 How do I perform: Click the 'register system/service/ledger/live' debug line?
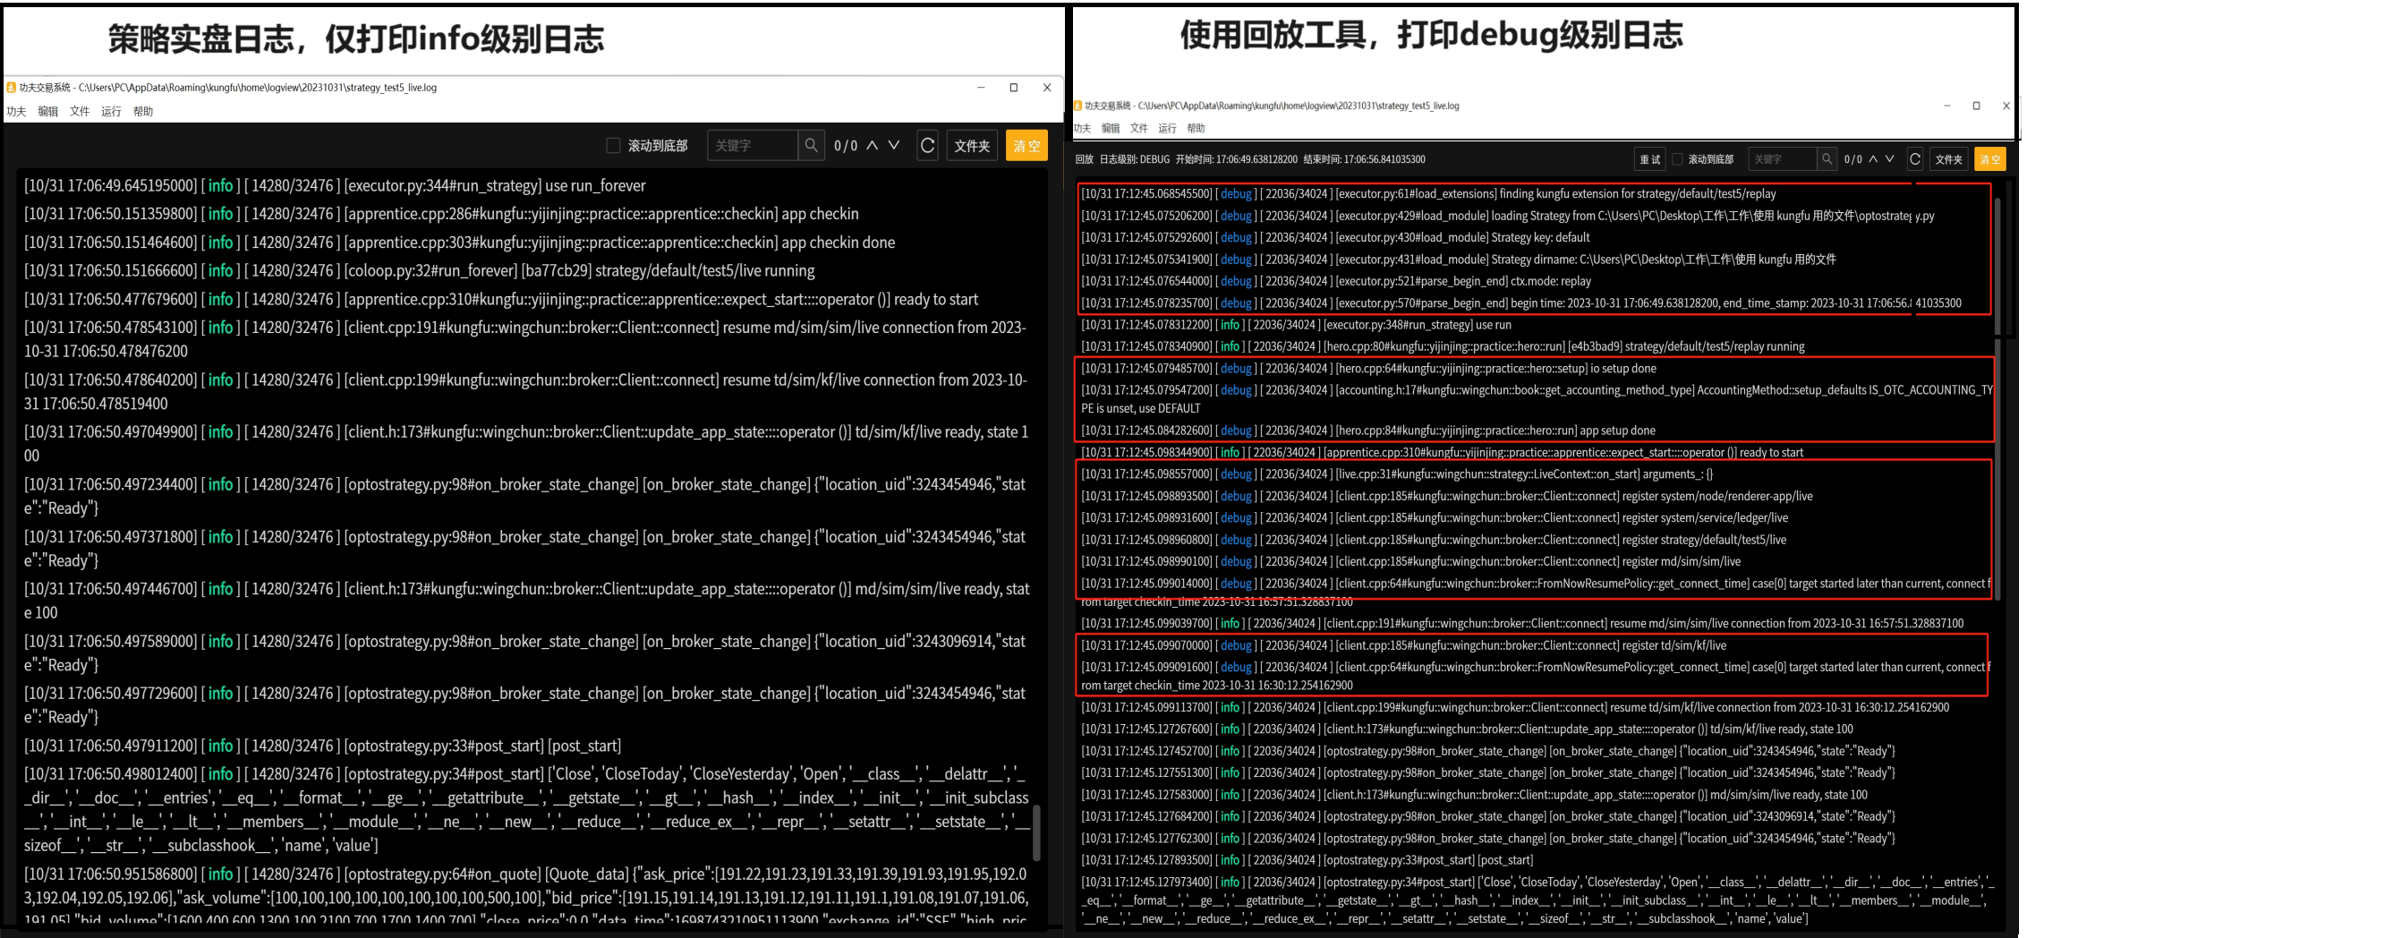pos(1435,518)
